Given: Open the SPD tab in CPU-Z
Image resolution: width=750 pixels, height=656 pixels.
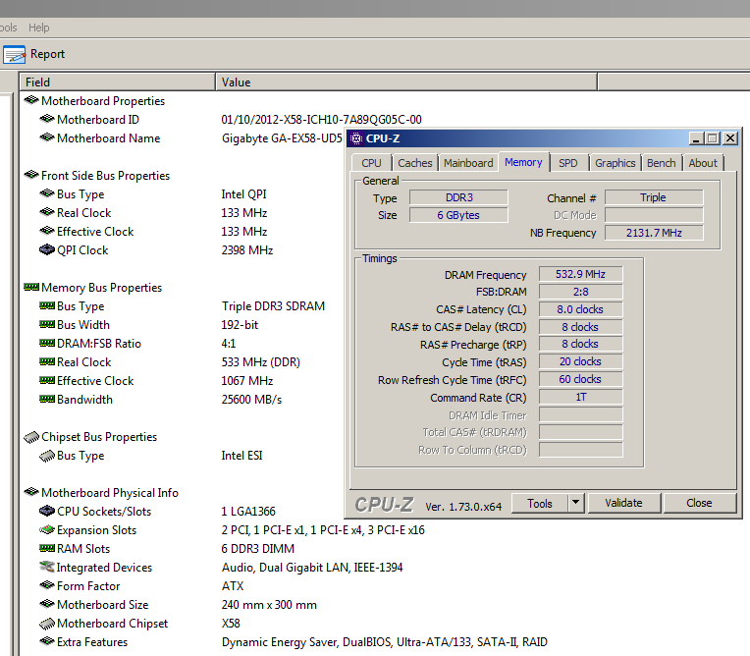Looking at the screenshot, I should point(568,163).
